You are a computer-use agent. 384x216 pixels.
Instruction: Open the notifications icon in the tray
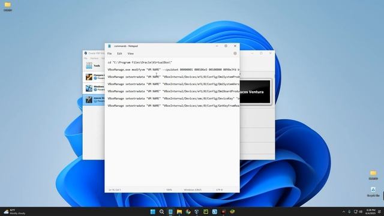[379, 212]
